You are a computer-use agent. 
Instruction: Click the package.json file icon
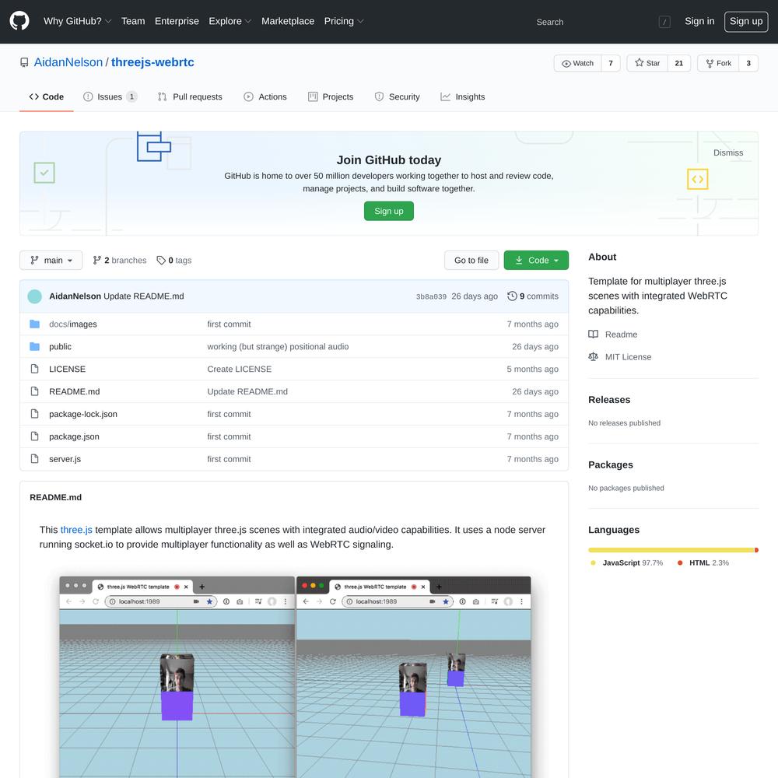tap(35, 436)
